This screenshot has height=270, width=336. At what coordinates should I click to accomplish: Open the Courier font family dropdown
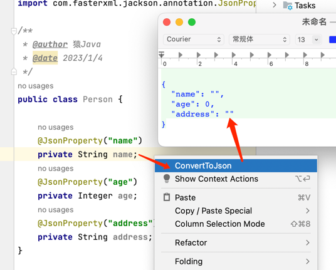pyautogui.click(x=194, y=39)
